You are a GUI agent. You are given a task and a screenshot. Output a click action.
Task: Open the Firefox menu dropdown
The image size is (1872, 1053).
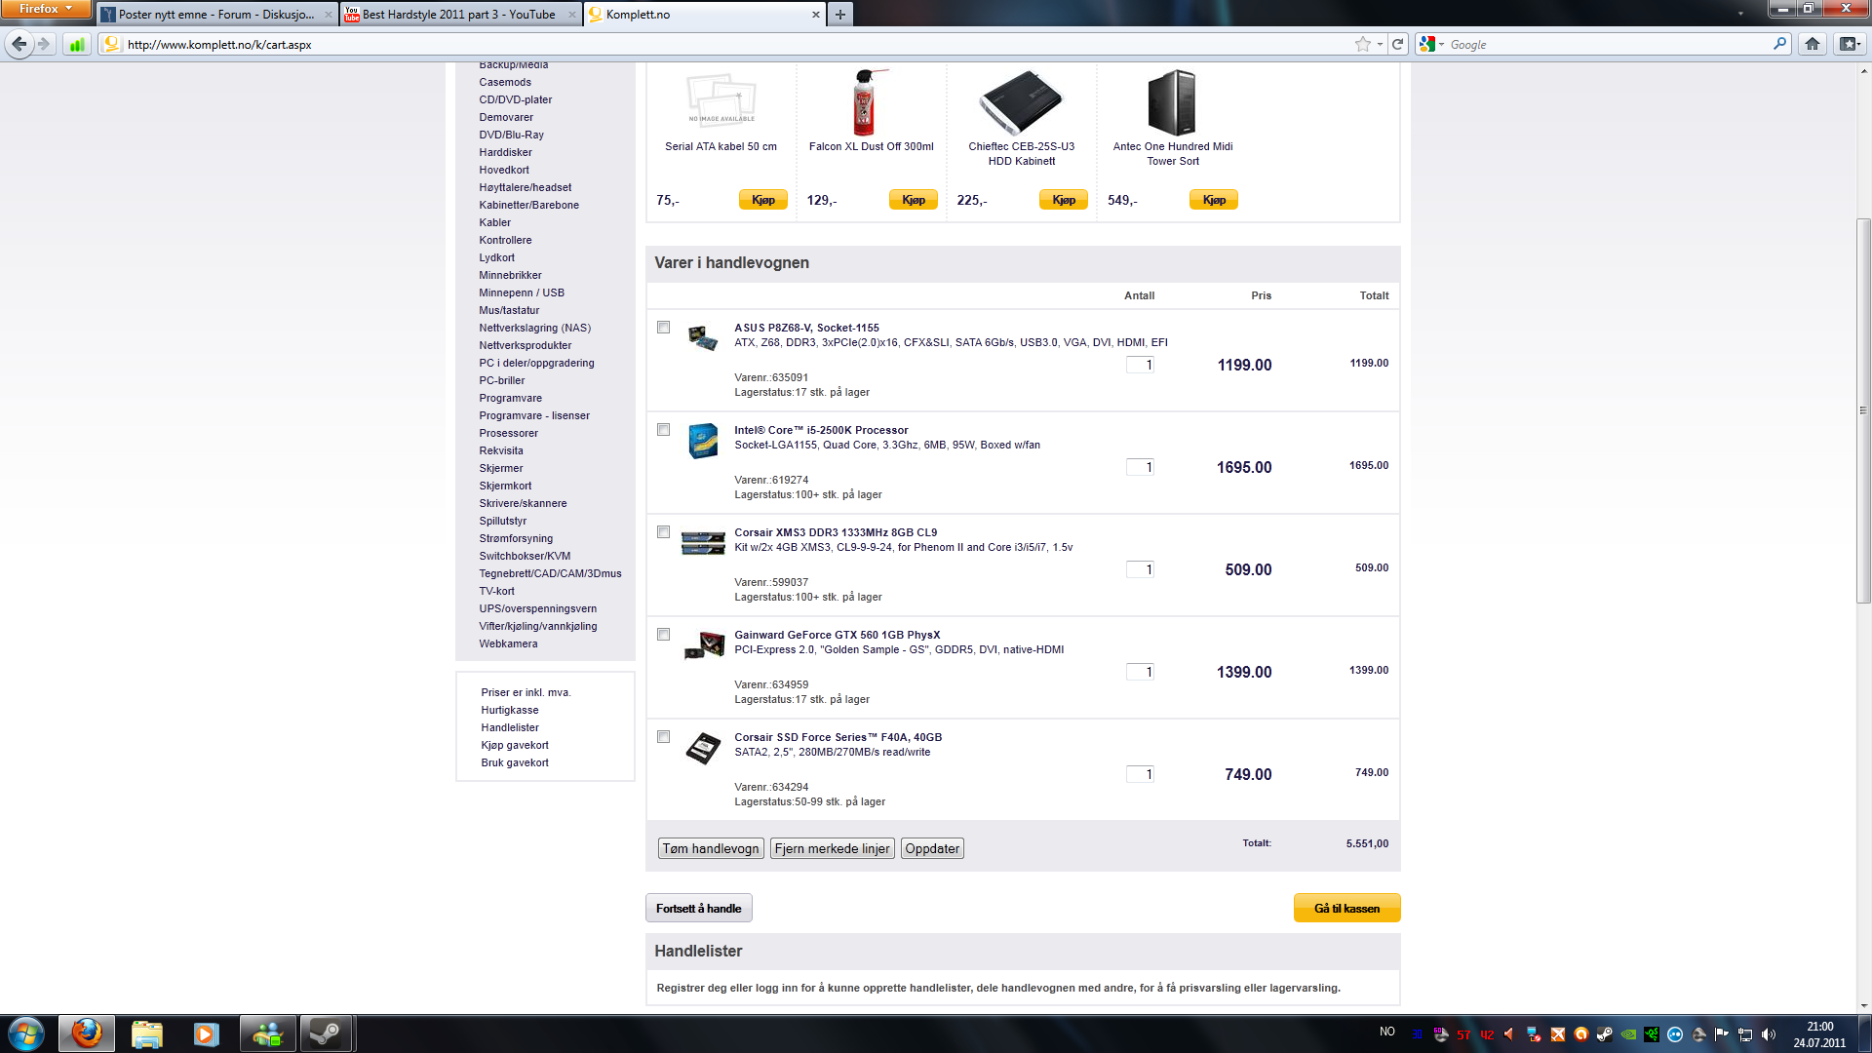click(x=46, y=9)
